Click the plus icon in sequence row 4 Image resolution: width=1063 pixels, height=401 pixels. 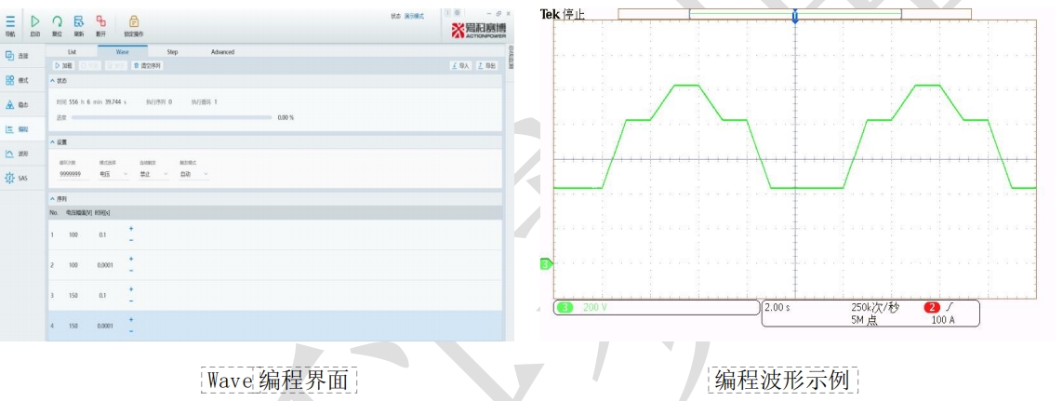(x=131, y=319)
